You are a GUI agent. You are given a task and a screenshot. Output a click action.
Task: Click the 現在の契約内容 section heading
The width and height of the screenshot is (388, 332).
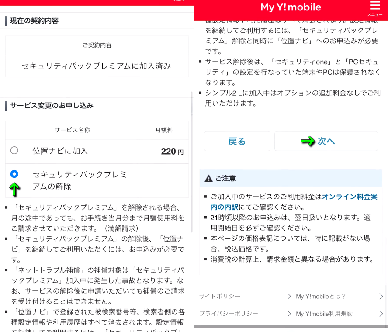click(x=35, y=21)
